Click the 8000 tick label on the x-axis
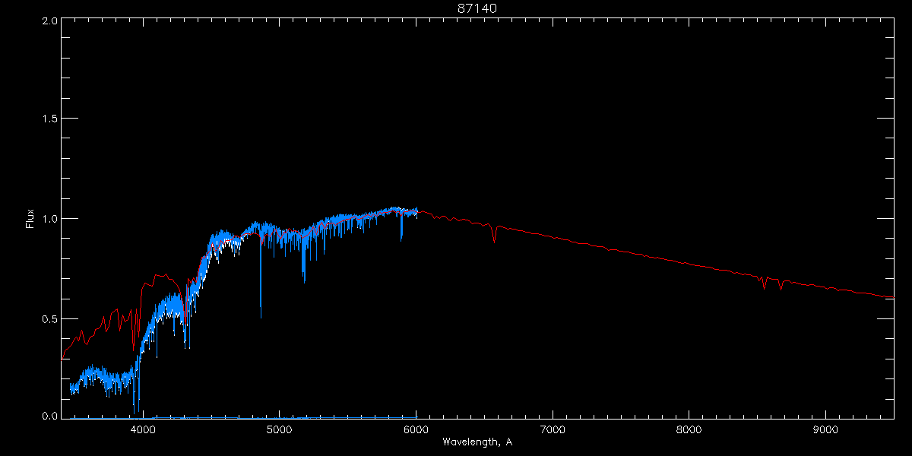912x456 pixels. [689, 429]
